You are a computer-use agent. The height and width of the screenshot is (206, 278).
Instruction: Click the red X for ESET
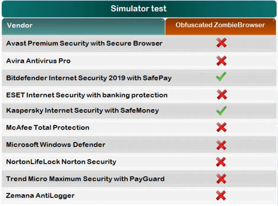(x=221, y=95)
